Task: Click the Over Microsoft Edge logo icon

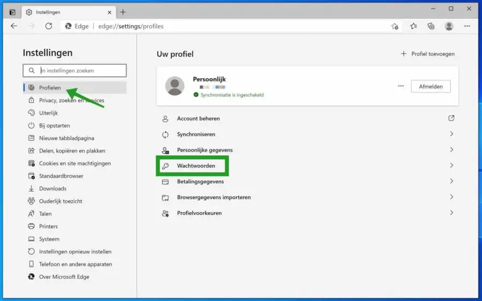Action: coord(32,277)
